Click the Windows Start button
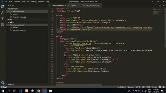The height and width of the screenshot is (93, 166). (x=3, y=91)
